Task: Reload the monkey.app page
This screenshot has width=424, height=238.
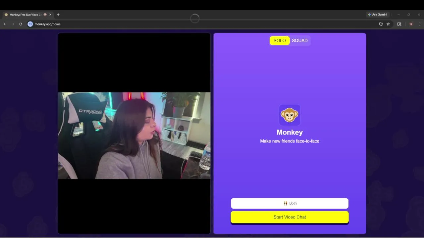Action: 21,24
